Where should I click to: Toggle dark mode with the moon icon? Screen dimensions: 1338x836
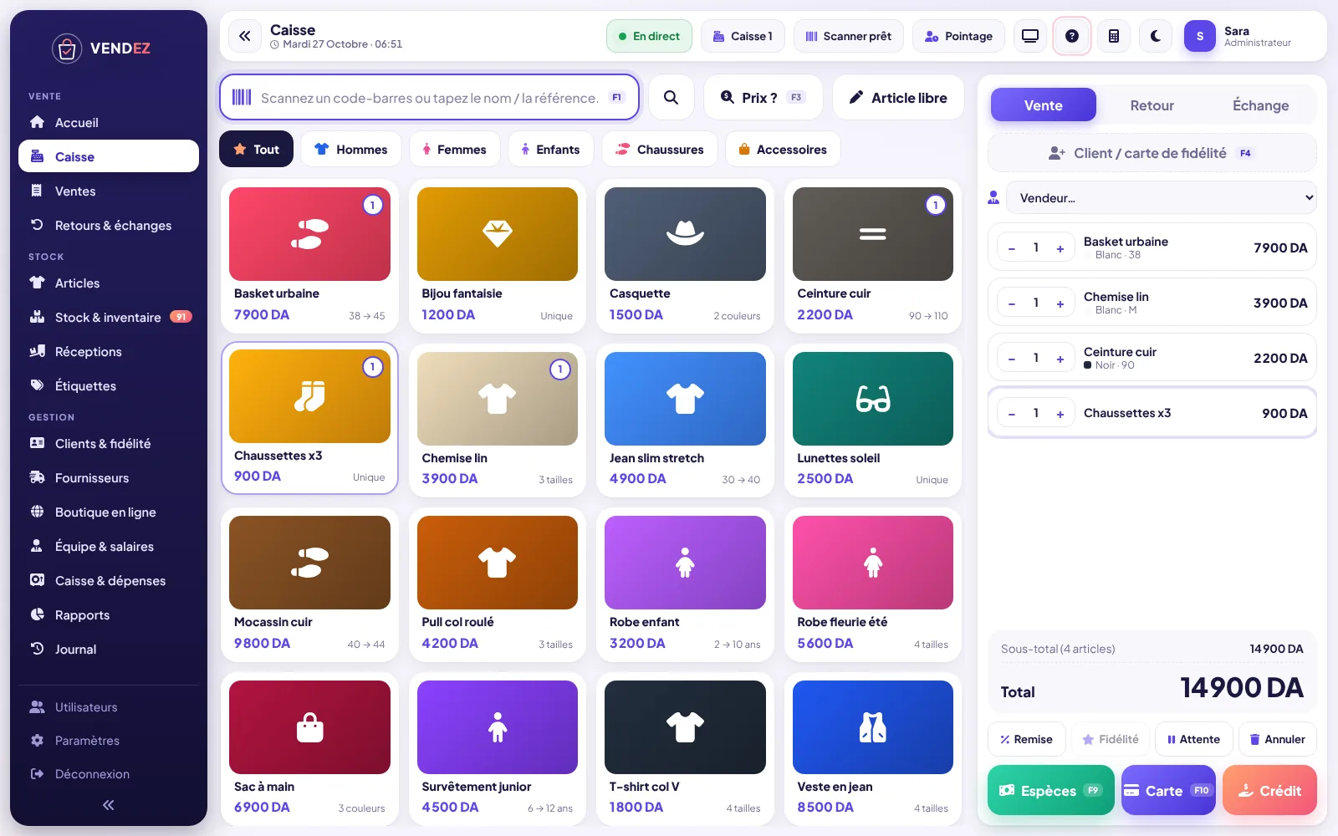[x=1155, y=36]
